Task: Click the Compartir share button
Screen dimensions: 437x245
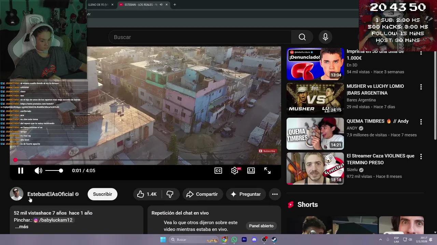Action: 202,194
